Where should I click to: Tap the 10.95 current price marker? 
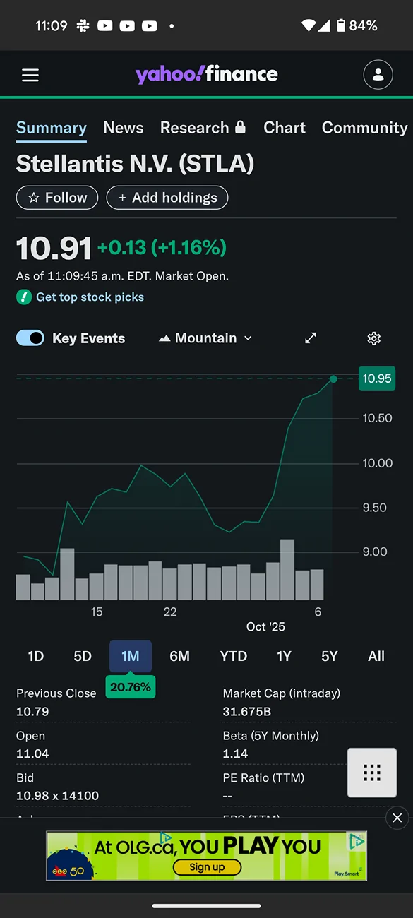[377, 378]
